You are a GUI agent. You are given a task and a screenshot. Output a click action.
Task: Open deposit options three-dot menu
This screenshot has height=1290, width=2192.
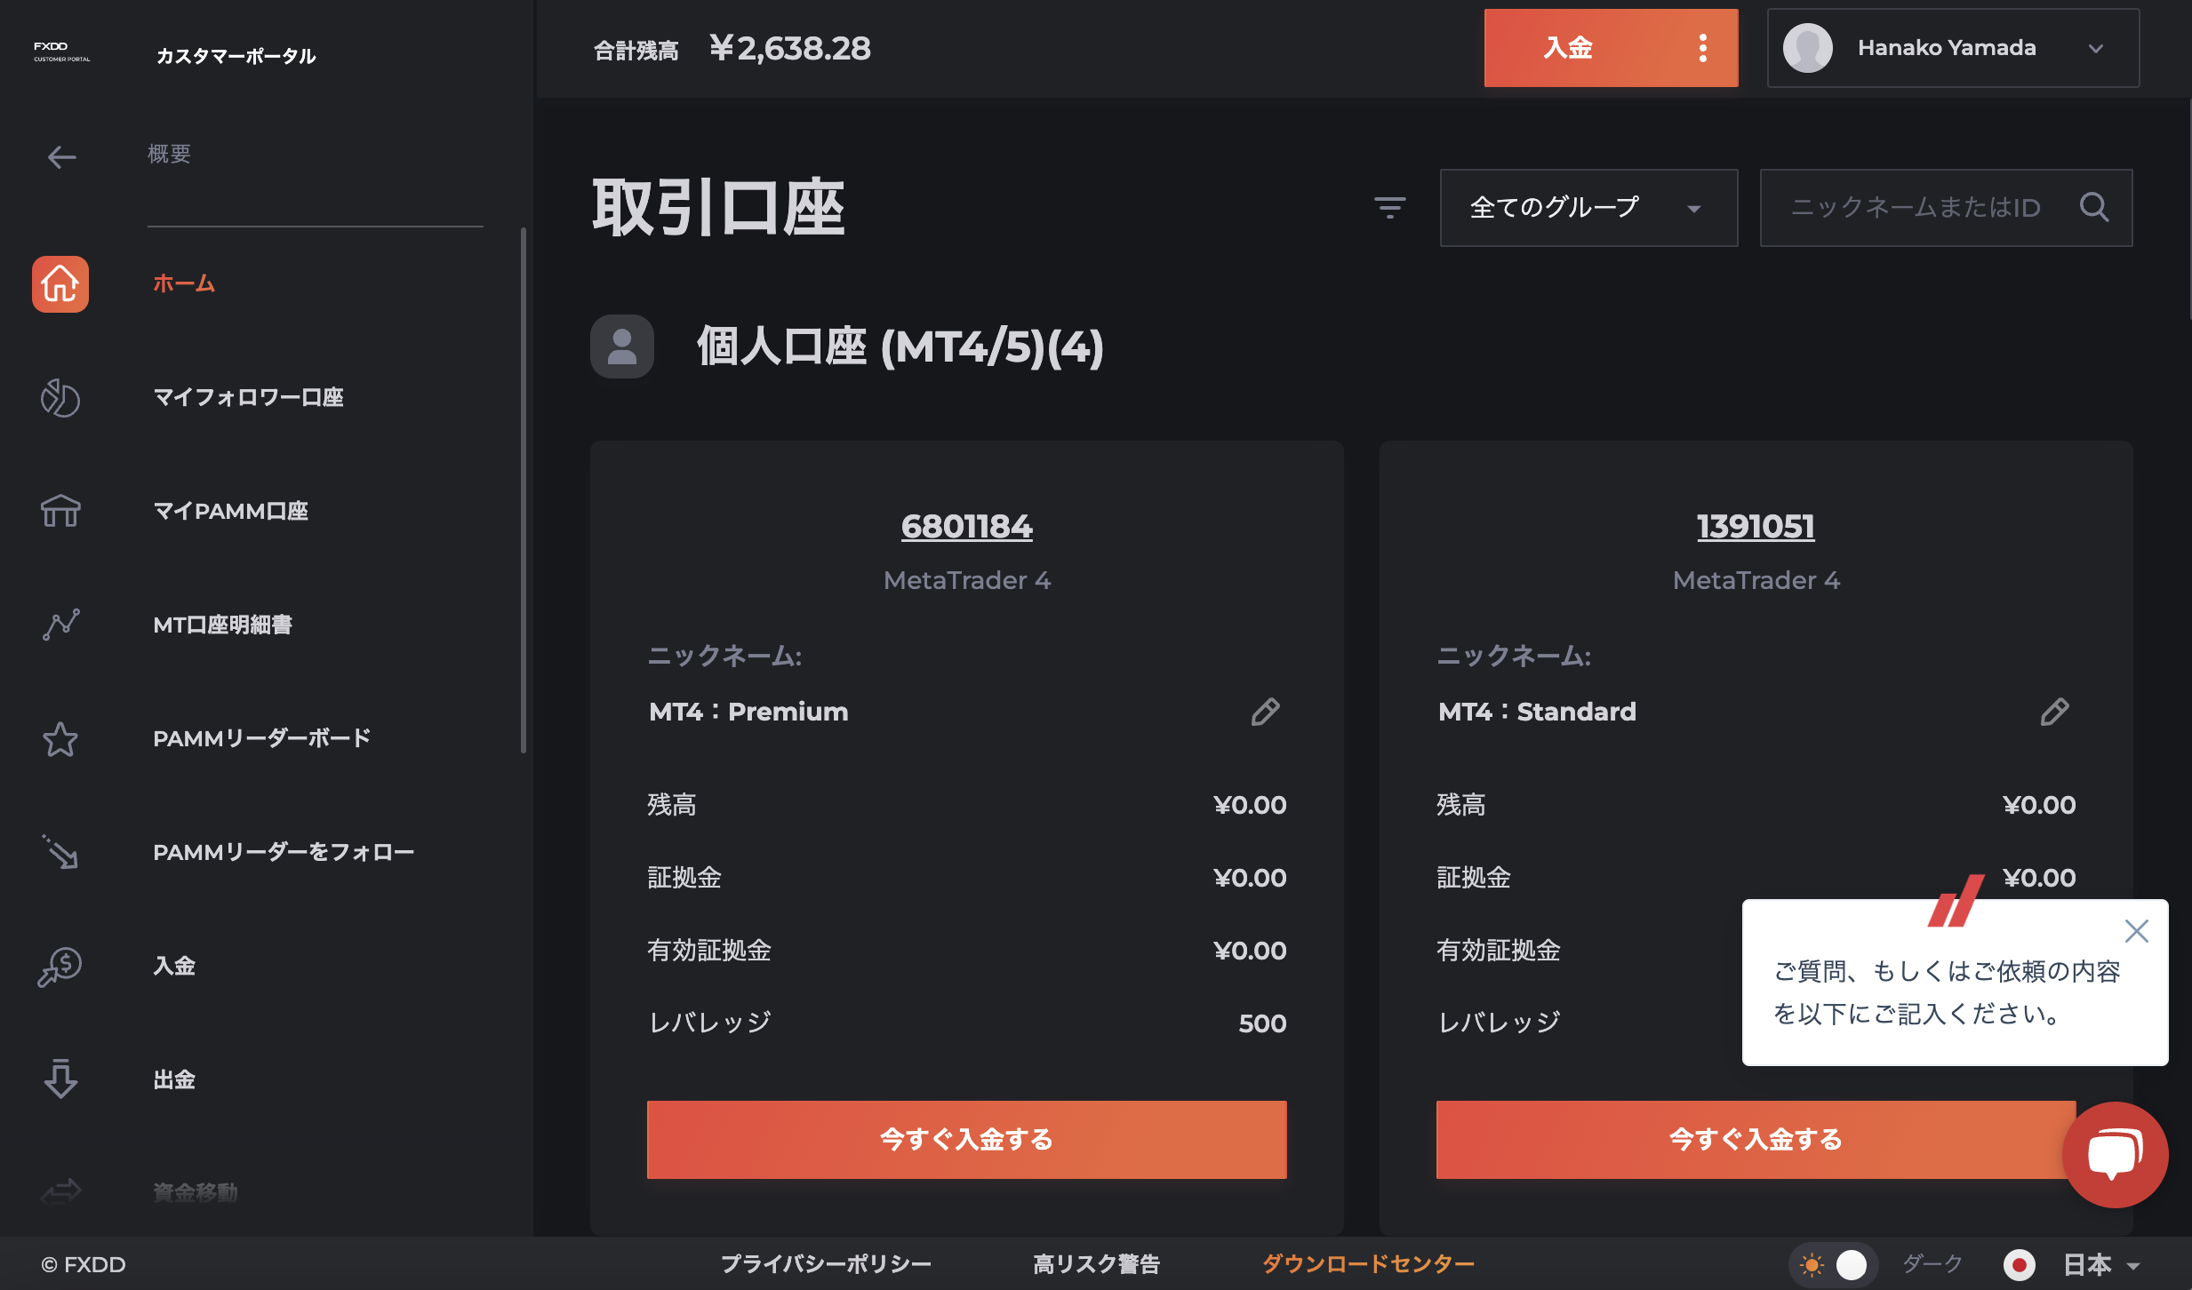(x=1703, y=48)
